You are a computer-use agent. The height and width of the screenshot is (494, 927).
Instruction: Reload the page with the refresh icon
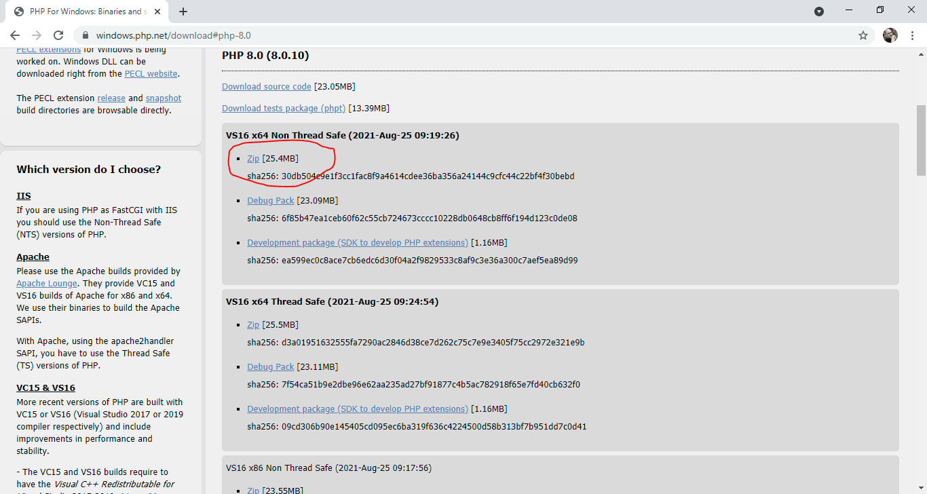(58, 35)
